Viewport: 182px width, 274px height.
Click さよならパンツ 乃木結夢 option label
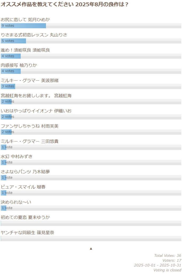click(25, 172)
